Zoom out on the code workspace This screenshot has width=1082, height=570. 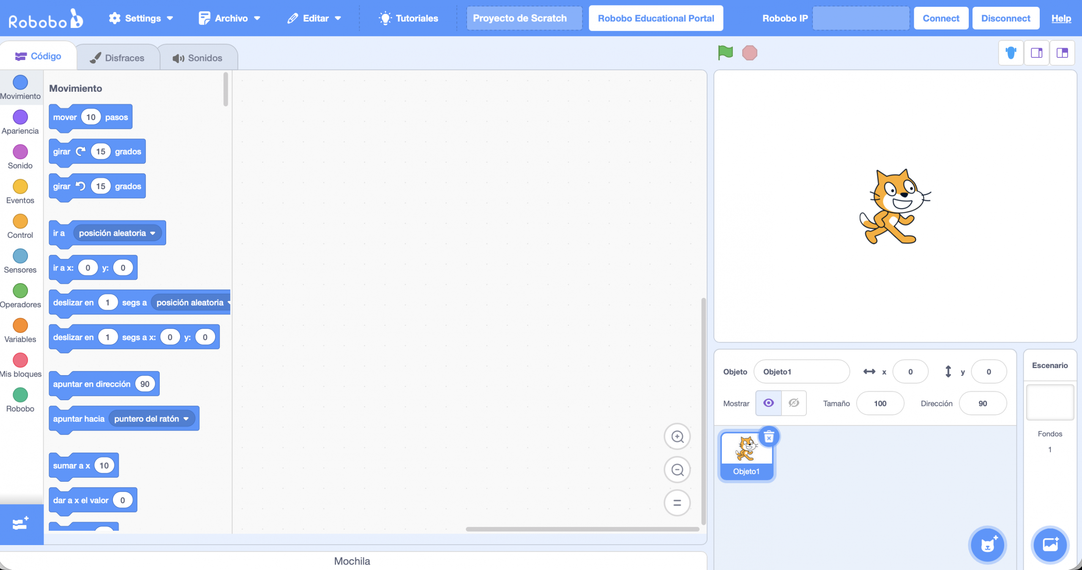click(677, 469)
